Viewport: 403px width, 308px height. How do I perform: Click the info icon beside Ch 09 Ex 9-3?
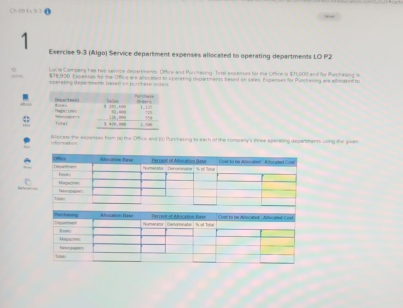click(x=47, y=12)
